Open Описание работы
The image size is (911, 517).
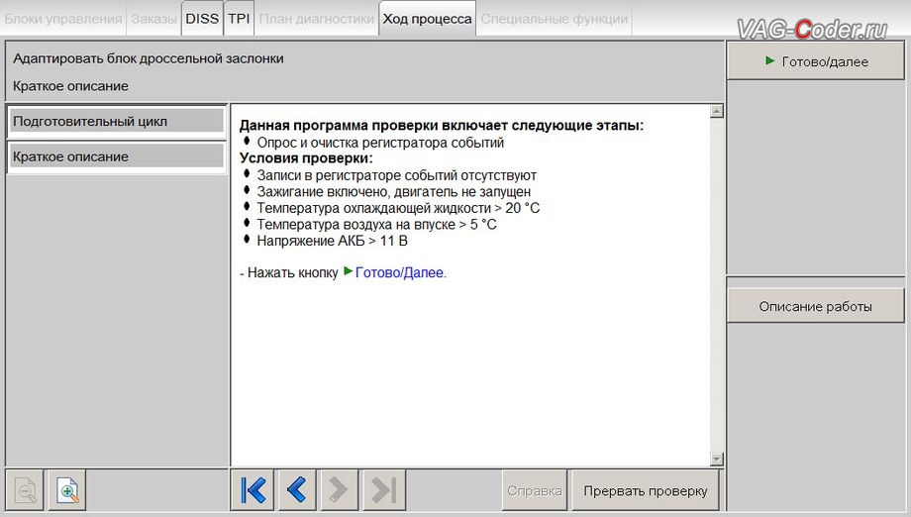coord(815,306)
